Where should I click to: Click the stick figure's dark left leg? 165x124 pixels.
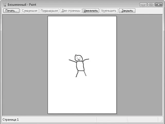tap(77, 74)
